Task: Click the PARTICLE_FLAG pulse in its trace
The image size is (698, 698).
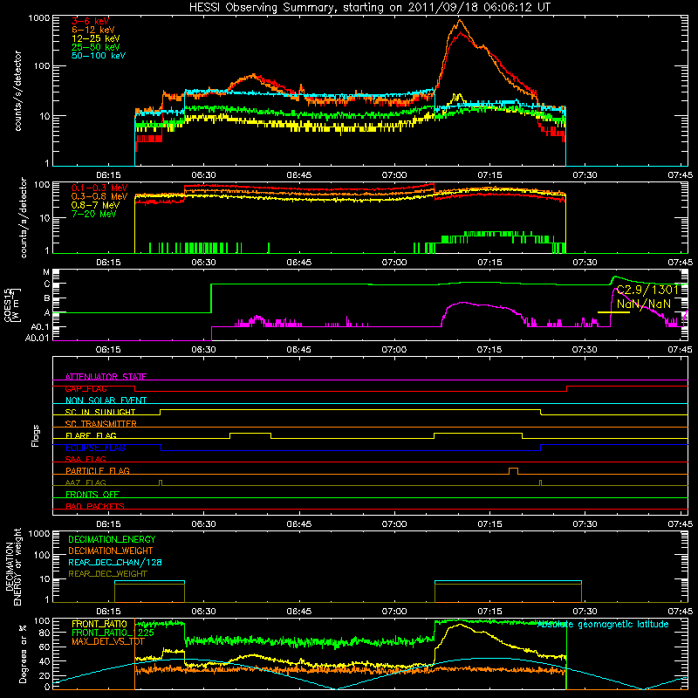Action: pos(513,471)
